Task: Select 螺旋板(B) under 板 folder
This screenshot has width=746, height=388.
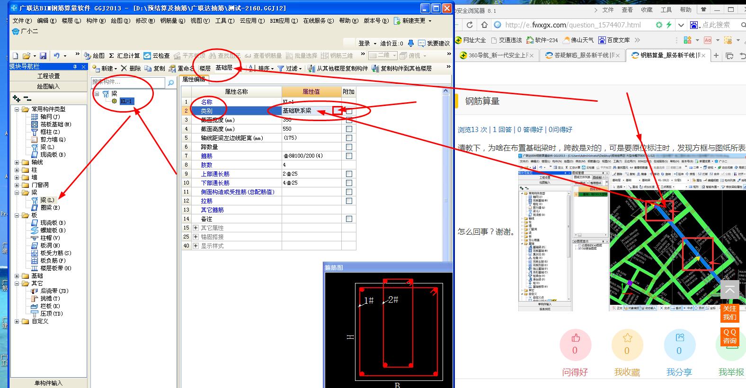Action: tap(48, 230)
